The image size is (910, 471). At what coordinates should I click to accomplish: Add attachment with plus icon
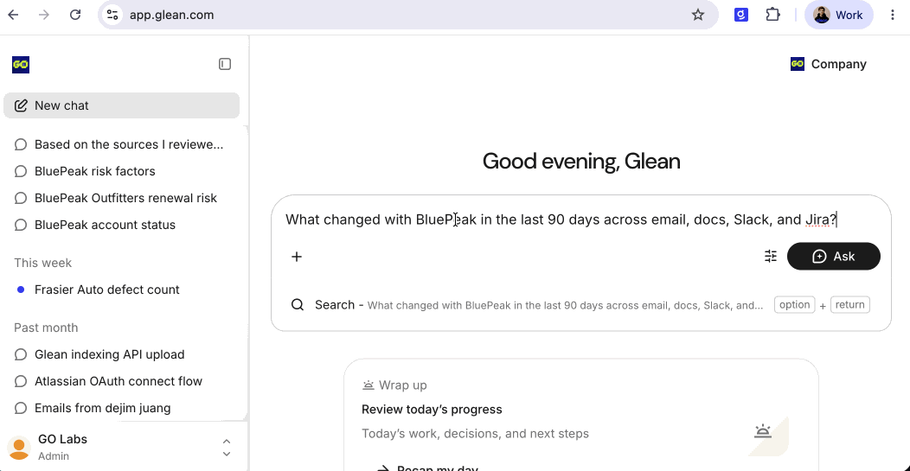click(x=297, y=257)
